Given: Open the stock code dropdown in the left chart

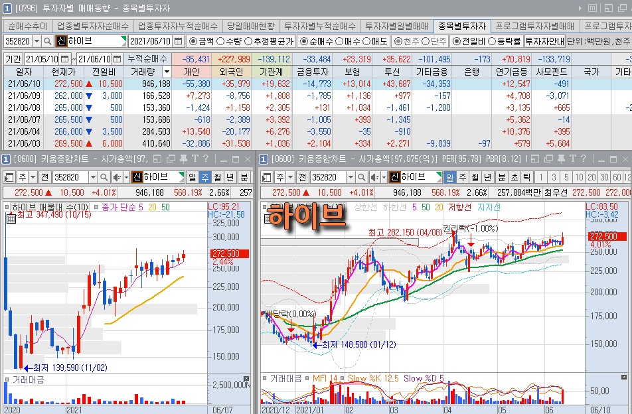Looking at the screenshot, I should click(x=93, y=177).
